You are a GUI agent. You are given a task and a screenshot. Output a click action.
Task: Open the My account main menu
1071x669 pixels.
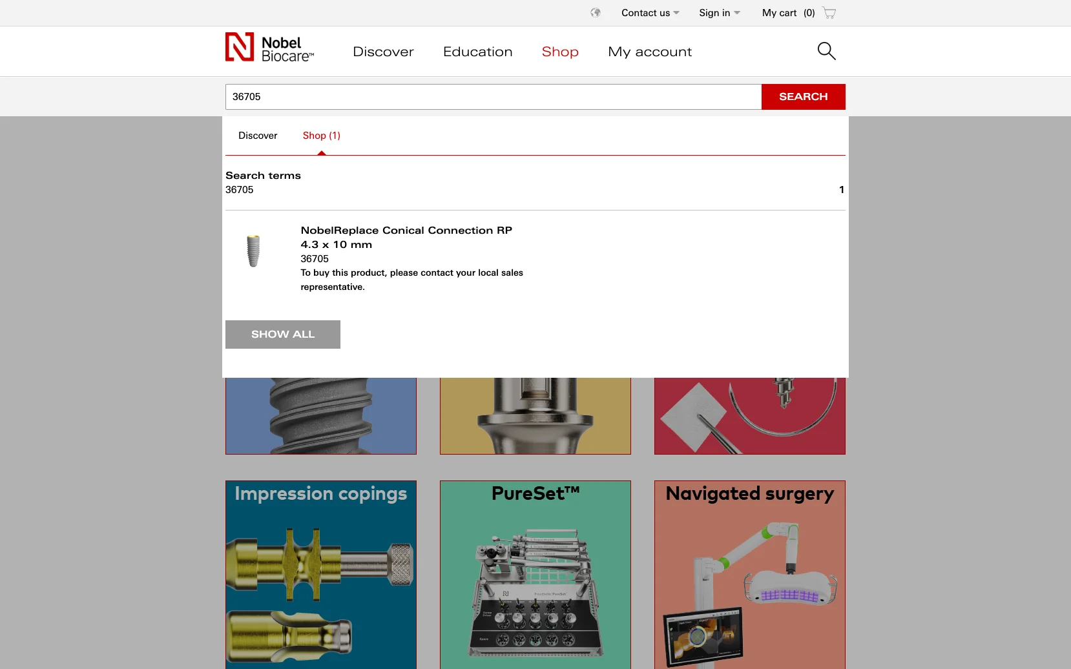click(650, 52)
